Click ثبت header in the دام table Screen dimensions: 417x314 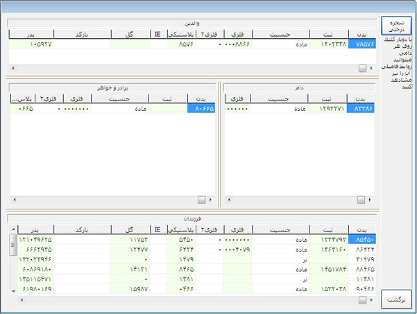tap(327, 99)
